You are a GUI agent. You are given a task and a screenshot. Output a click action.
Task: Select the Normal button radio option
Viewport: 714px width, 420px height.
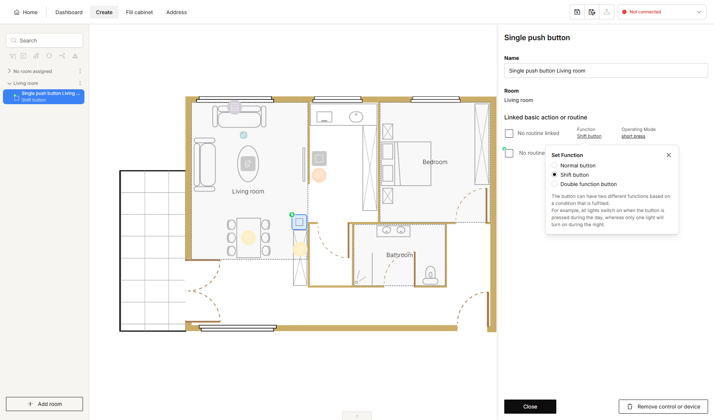tap(554, 165)
